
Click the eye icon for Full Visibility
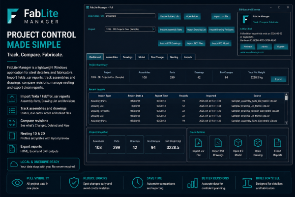coord(17,183)
